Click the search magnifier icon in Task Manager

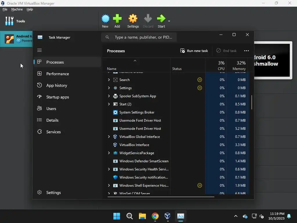[x=107, y=37]
